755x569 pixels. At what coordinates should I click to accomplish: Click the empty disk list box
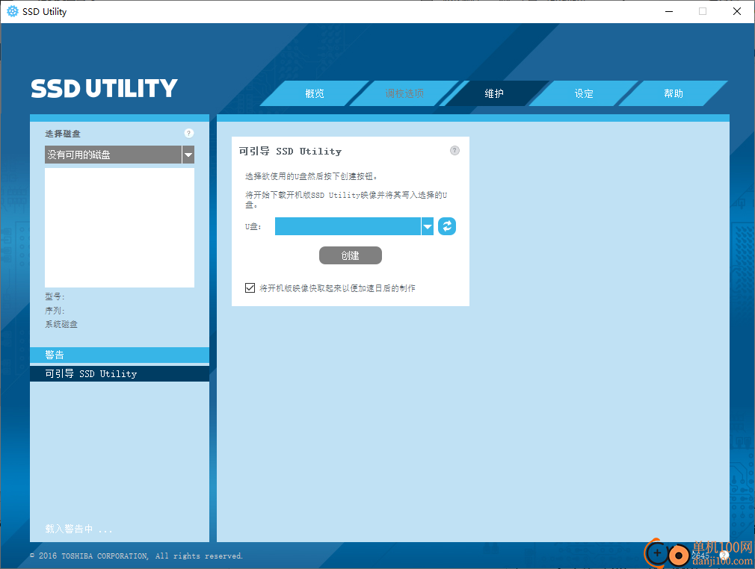(x=120, y=228)
